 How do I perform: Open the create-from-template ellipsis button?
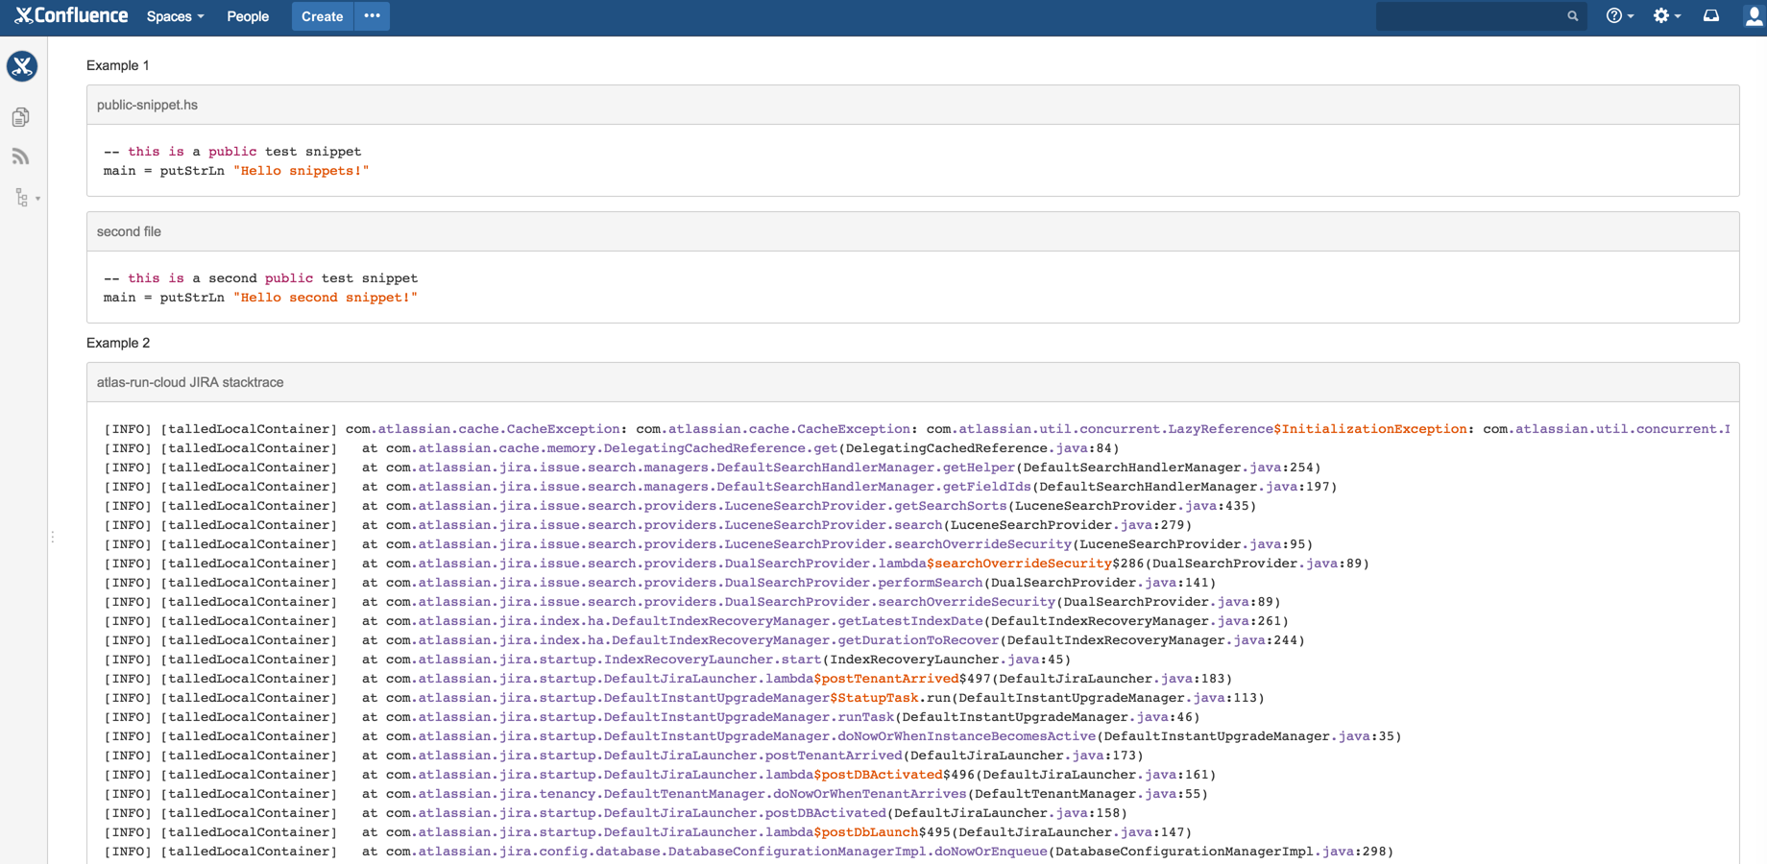373,16
